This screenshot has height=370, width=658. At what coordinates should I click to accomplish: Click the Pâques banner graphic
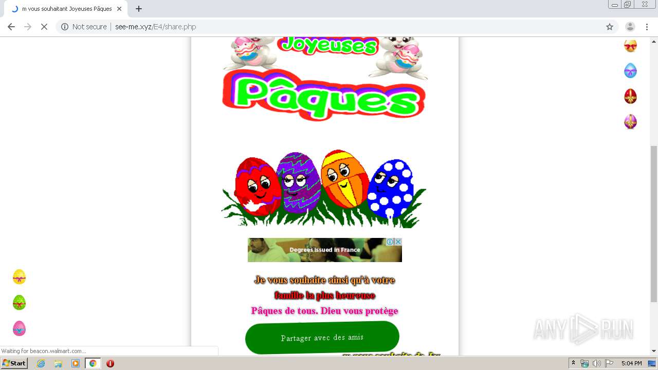324,96
